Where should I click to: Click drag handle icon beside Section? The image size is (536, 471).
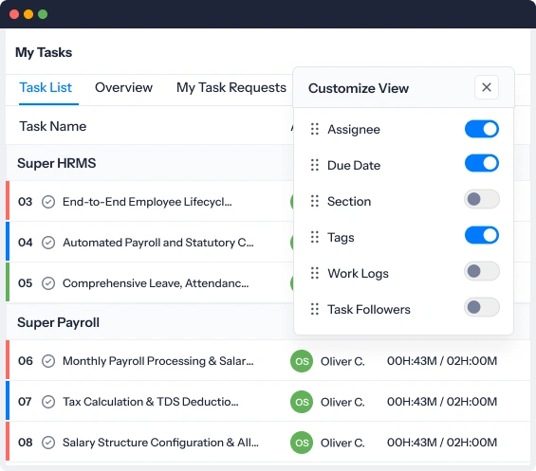pos(315,201)
